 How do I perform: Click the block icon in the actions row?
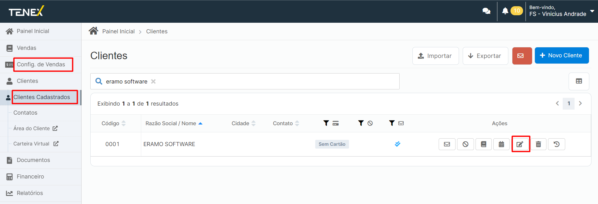(465, 144)
